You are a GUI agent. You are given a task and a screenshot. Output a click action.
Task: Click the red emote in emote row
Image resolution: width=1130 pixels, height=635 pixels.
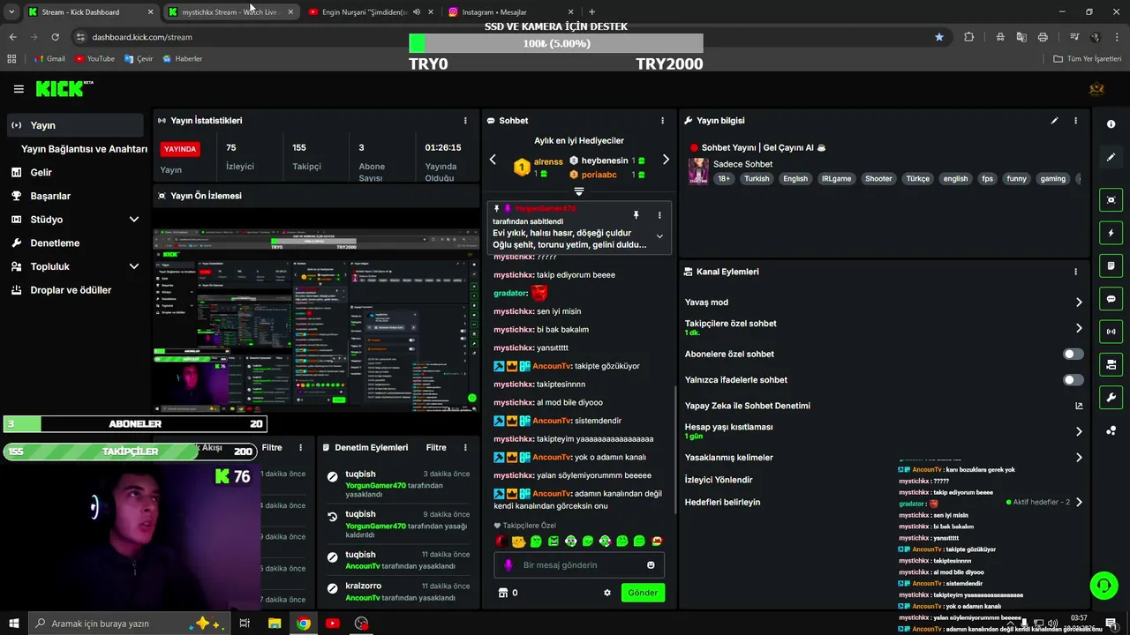[x=501, y=542]
